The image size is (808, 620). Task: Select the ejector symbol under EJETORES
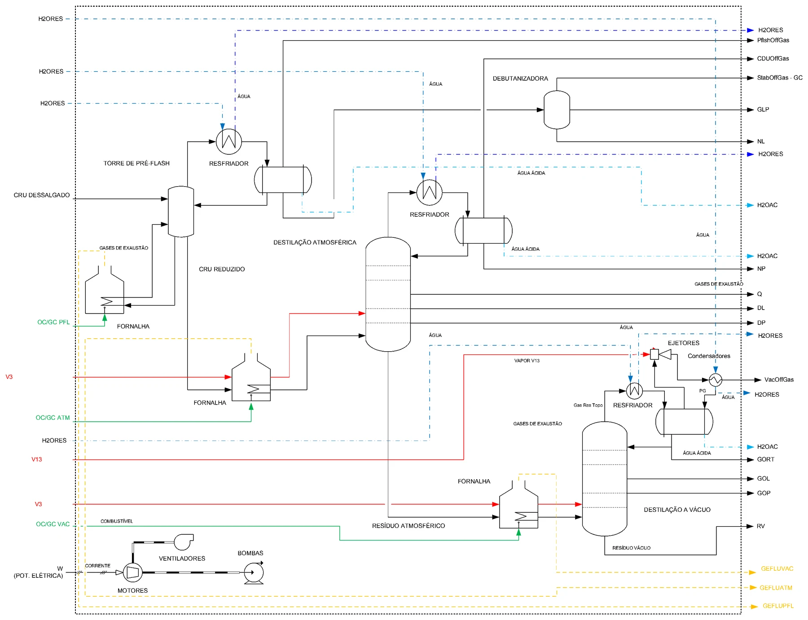click(x=661, y=354)
